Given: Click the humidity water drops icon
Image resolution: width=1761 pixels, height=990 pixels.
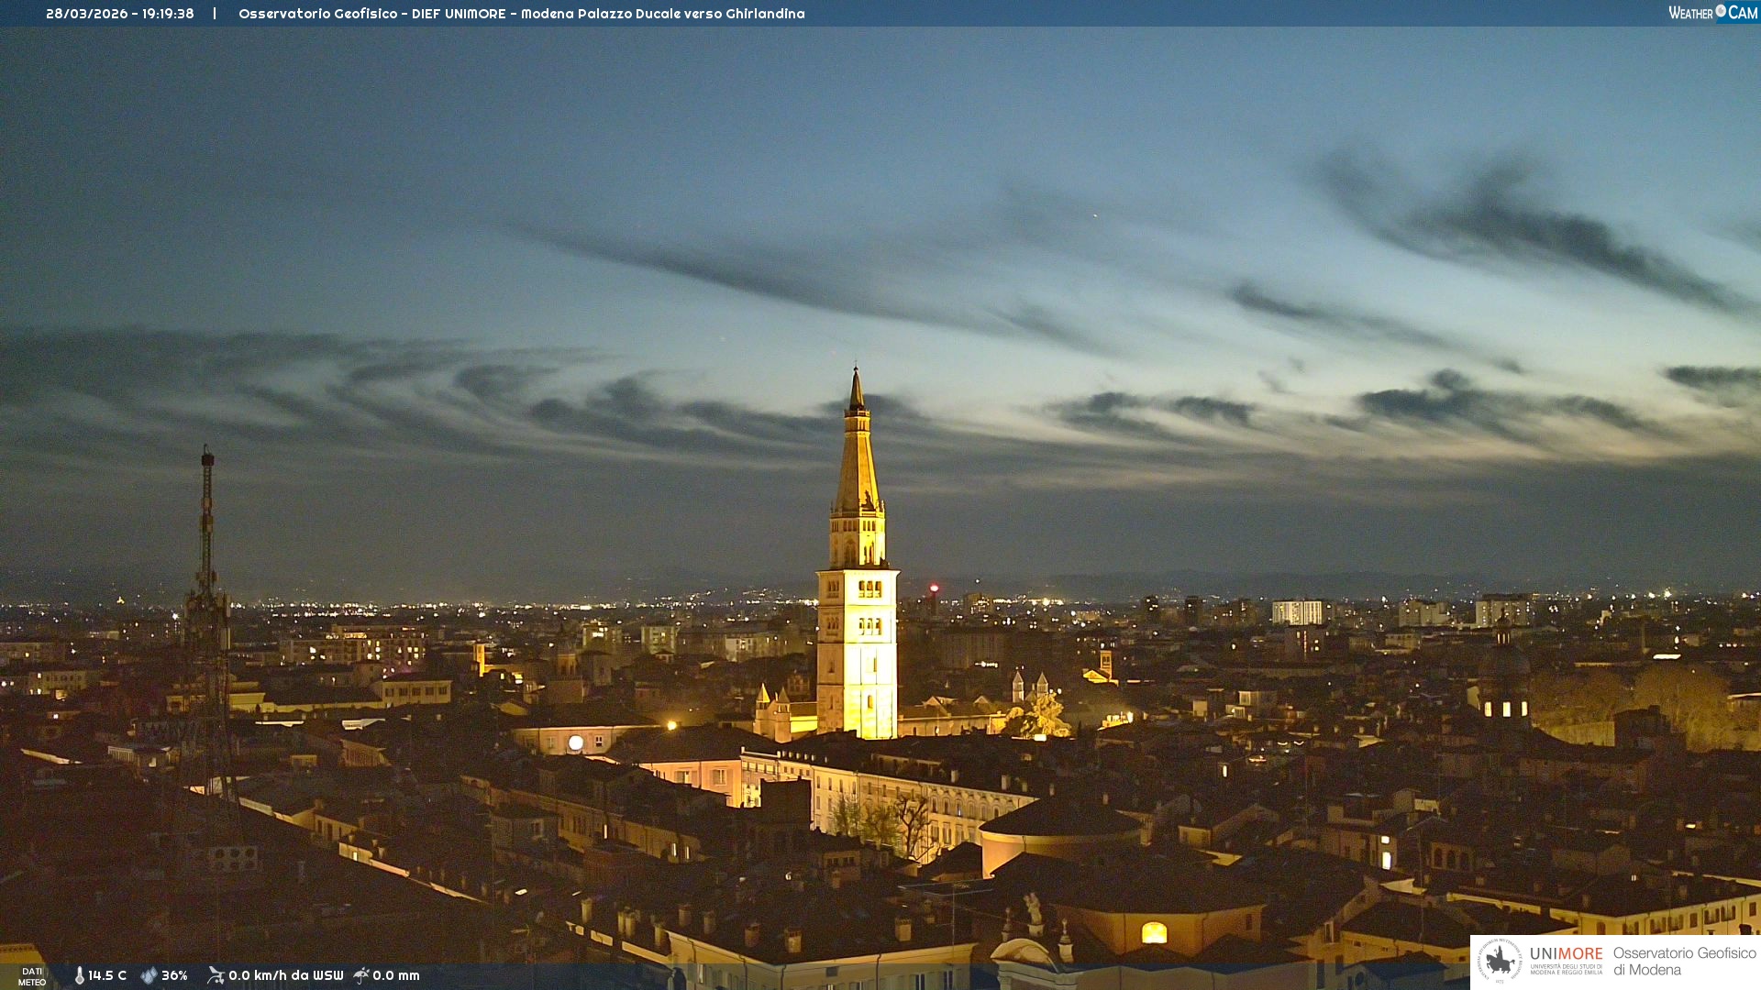Looking at the screenshot, I should 149,975.
